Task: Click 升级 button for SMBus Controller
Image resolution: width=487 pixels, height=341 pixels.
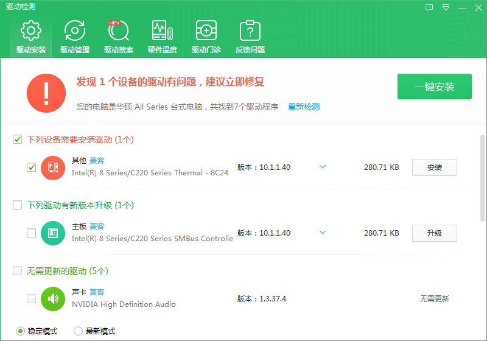Action: point(435,233)
